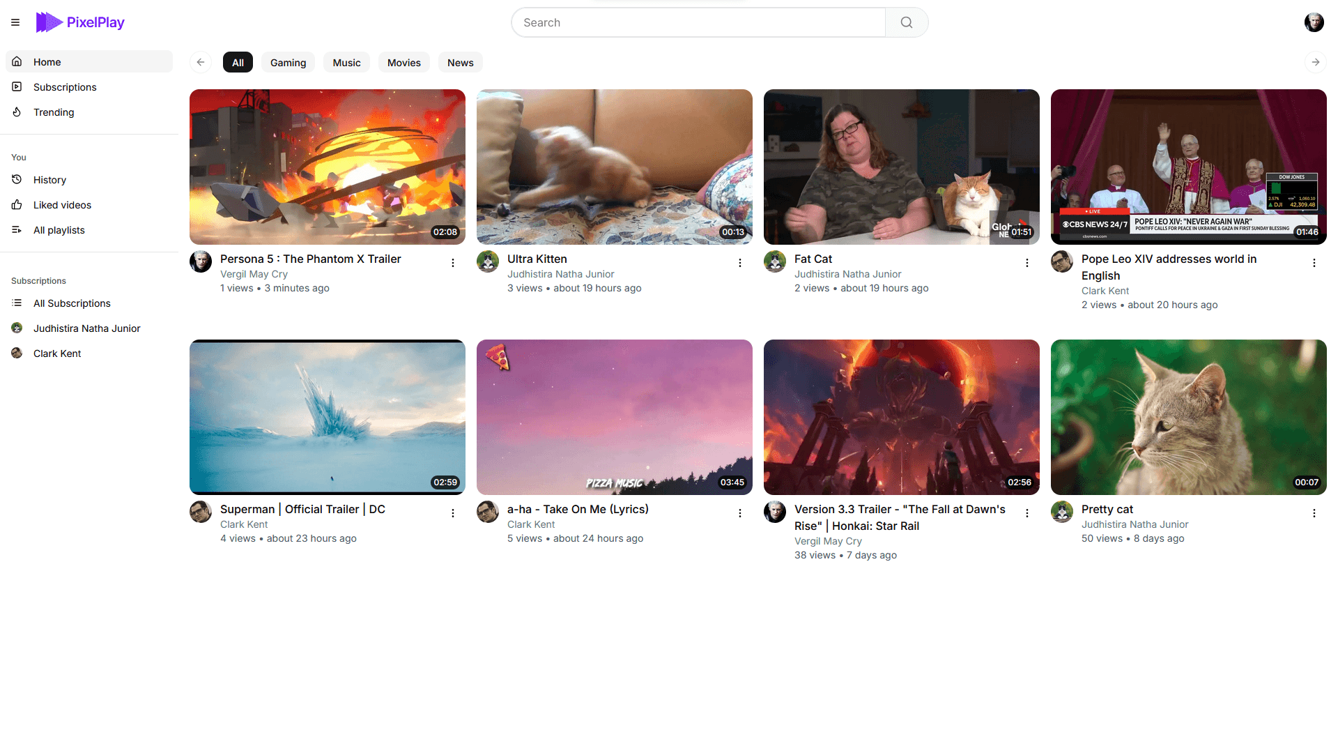
Task: Open Vergil May Cry channel under Persona 5
Action: pos(254,274)
